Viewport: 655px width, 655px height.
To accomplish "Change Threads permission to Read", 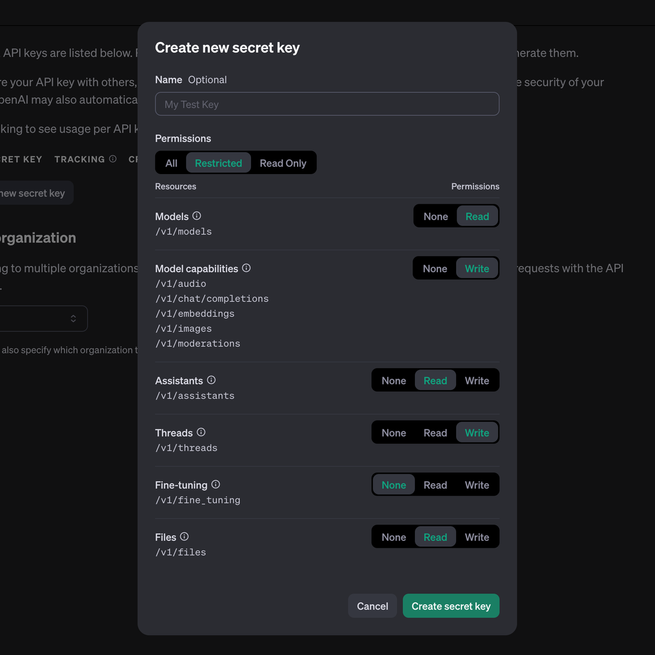I will [435, 432].
